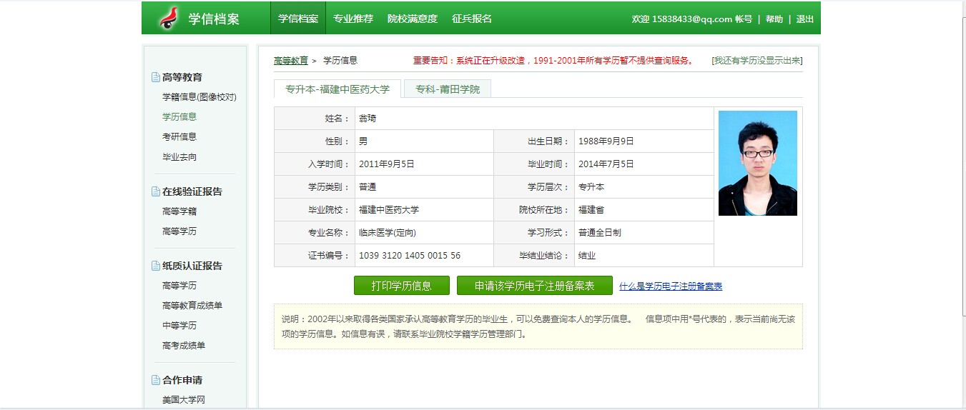Click graduation date 2014年7月5日
This screenshot has width=966, height=410.
tap(606, 164)
